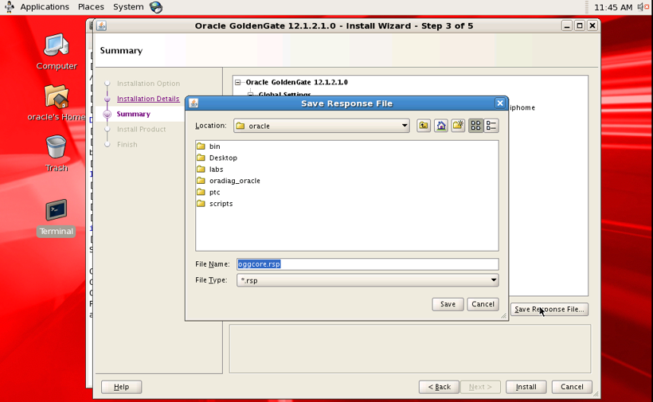
Task: Click the File Name text field
Action: click(367, 264)
